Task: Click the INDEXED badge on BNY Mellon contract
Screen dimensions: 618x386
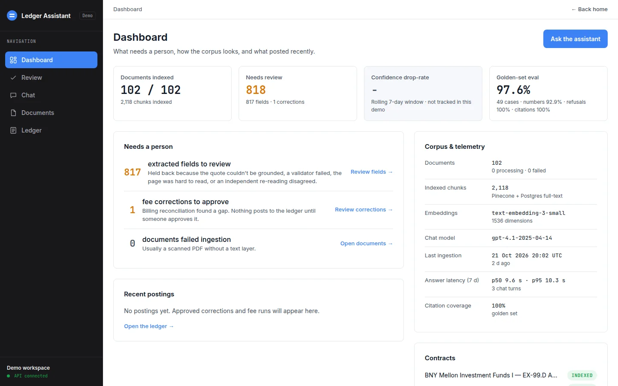Action: point(582,375)
